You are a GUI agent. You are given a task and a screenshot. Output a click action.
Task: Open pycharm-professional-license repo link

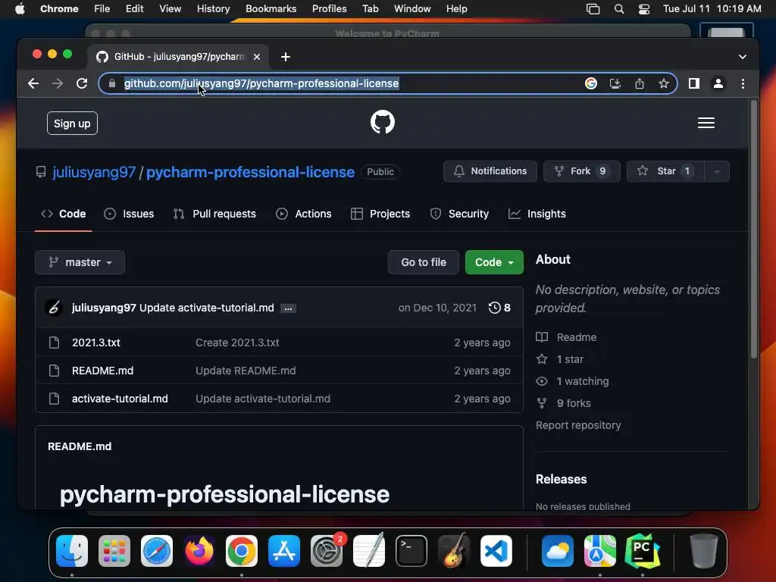250,172
